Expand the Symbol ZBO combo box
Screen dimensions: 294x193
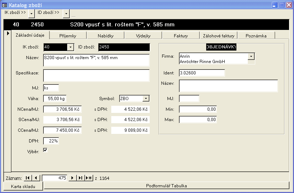(146, 99)
